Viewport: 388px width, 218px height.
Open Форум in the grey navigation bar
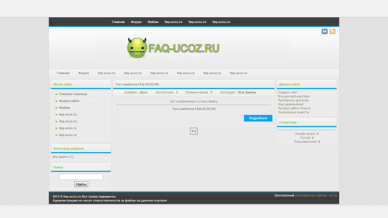point(84,73)
